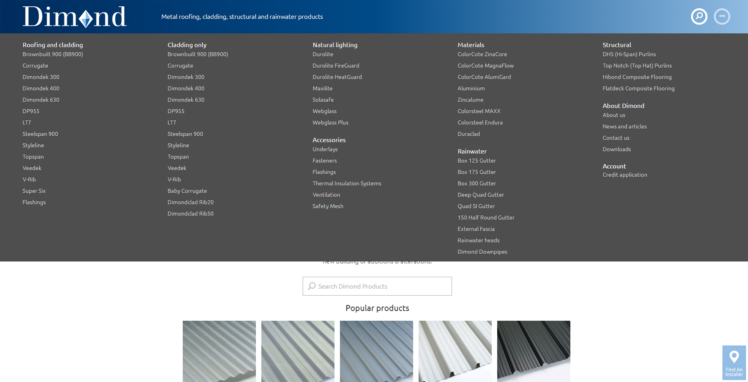
Task: Open Durolite HeatGuard link
Action: coord(337,77)
